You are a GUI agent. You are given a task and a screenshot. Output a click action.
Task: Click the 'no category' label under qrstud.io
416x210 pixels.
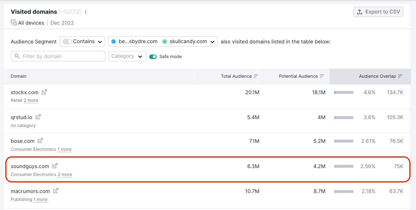23,126
